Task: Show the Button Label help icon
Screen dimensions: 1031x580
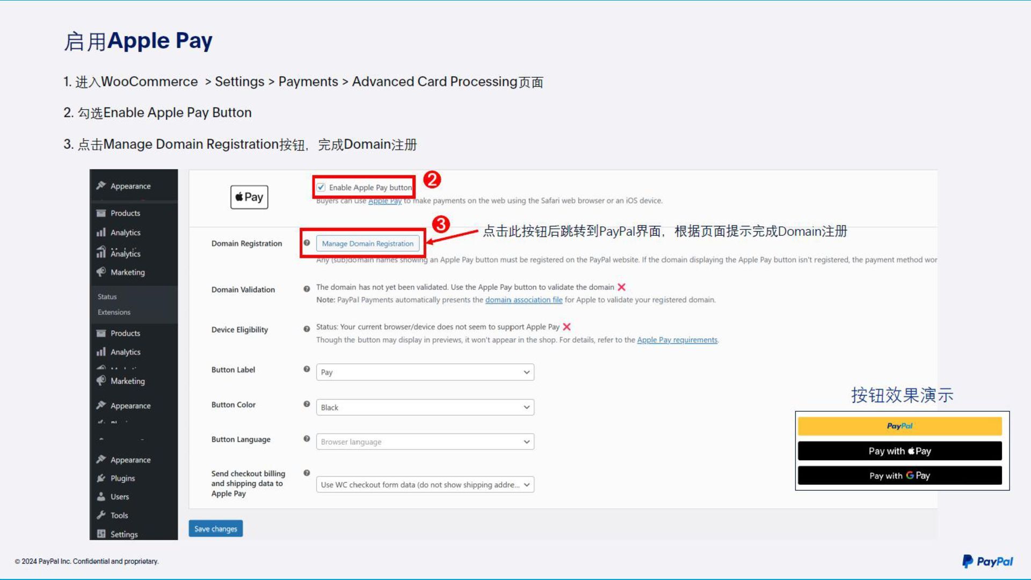Action: tap(307, 369)
